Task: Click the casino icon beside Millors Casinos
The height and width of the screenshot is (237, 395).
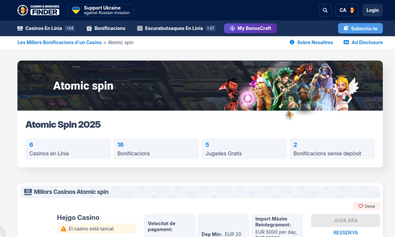Action: point(28,192)
